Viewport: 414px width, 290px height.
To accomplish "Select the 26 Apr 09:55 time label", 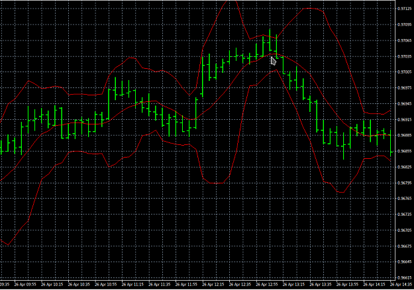I will click(x=25, y=285).
